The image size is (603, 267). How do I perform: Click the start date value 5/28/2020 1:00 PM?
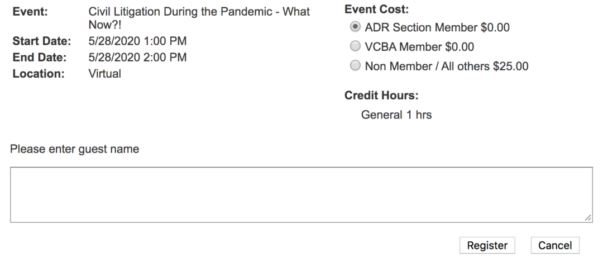(137, 41)
